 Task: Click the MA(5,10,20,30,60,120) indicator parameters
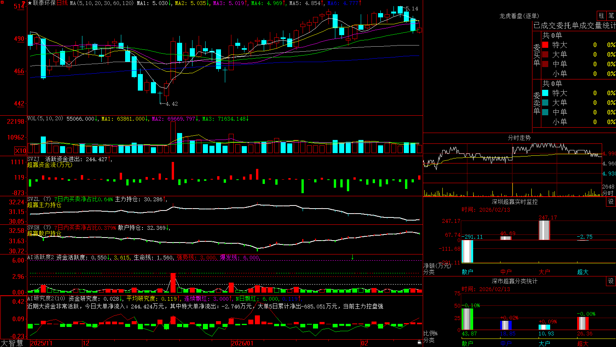tap(102, 3)
